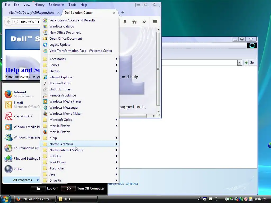The image size is (271, 203).
Task: Open Firefox File menu
Action: (7, 5)
